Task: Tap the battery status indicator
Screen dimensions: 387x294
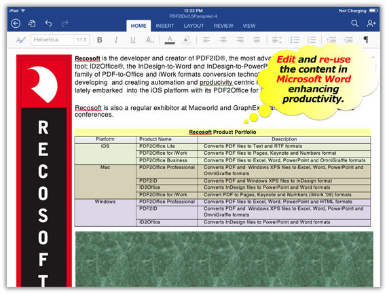Action: pyautogui.click(x=373, y=11)
